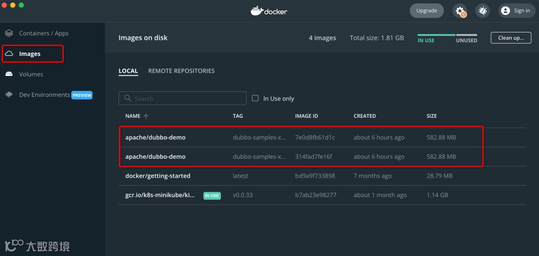The image size is (539, 256).
Task: Click the about 1 month ago value
Action: [380, 195]
